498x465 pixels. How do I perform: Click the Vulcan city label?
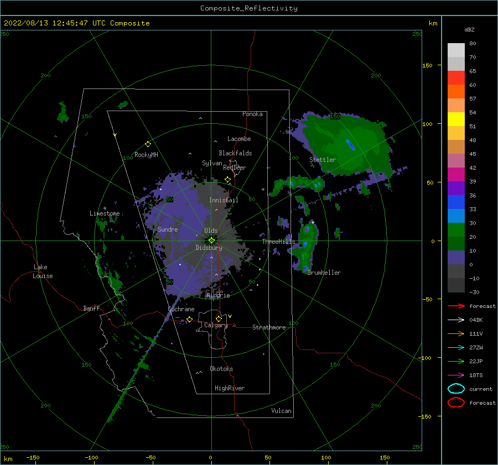[281, 411]
